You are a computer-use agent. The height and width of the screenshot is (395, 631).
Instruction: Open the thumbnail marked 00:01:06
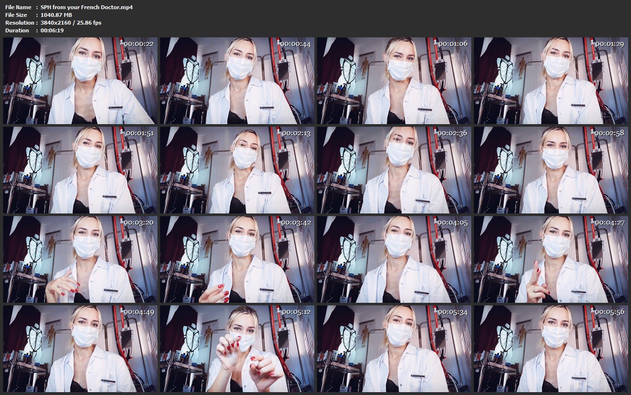[x=394, y=81]
